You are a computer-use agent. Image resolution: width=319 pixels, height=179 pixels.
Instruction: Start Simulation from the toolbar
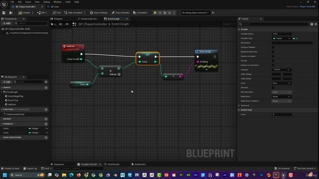click(140, 13)
